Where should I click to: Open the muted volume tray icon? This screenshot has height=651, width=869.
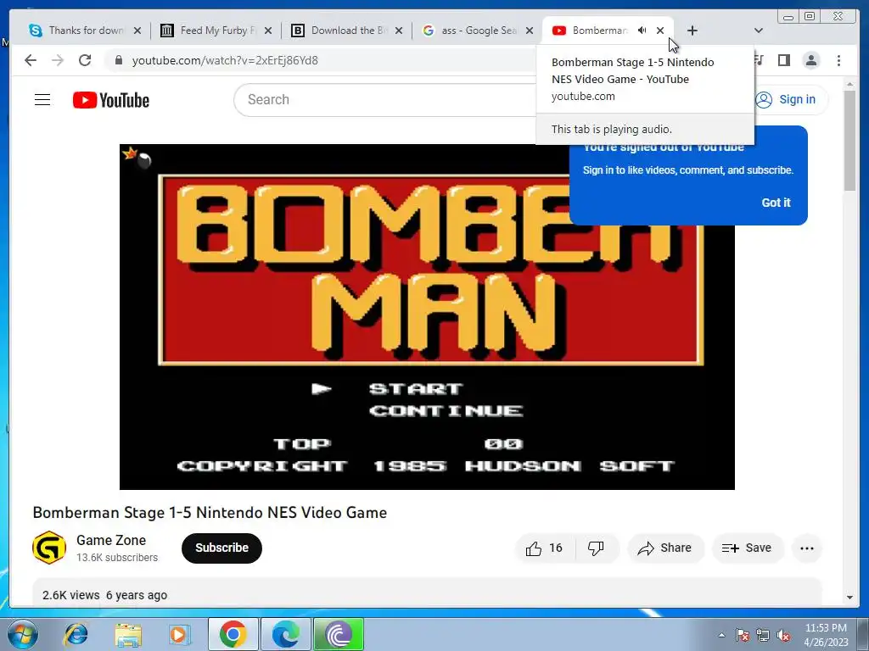coord(783,636)
